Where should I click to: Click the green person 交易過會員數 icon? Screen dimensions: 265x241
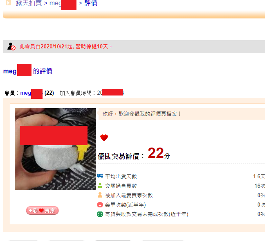[x=100, y=186]
